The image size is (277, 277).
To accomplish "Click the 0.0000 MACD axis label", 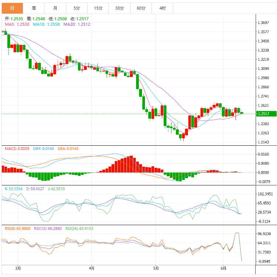I will pos(263,173).
